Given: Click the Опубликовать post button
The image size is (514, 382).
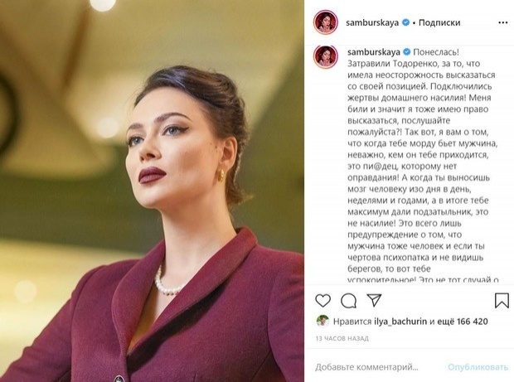Looking at the screenshot, I should pos(478,367).
